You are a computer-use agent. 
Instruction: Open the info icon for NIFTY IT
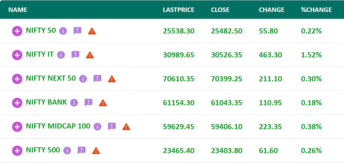point(61,55)
